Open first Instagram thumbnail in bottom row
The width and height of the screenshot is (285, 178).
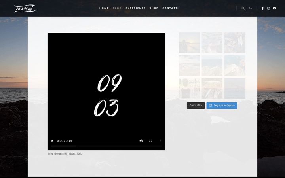189,89
